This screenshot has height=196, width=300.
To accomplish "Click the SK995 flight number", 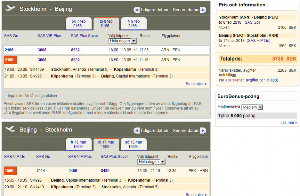I will pos(36,76).
